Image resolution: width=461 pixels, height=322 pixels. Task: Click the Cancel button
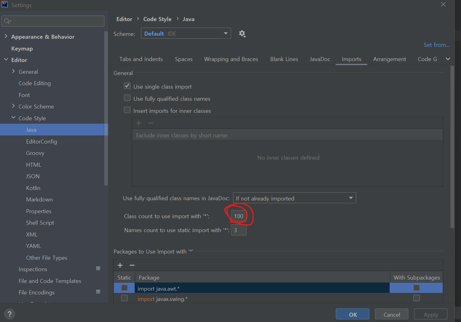coord(392,314)
